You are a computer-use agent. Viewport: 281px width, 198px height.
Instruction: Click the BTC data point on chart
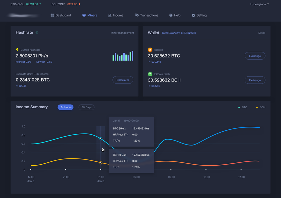coord(101,139)
